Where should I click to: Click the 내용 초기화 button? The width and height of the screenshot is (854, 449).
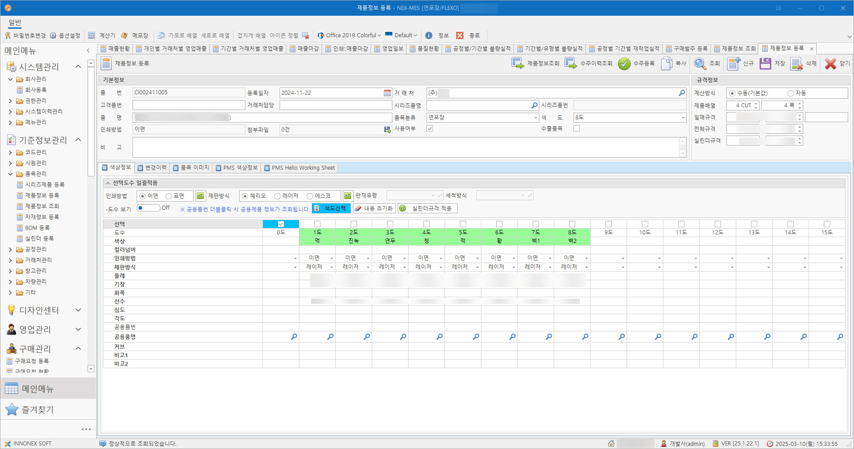[x=374, y=208]
